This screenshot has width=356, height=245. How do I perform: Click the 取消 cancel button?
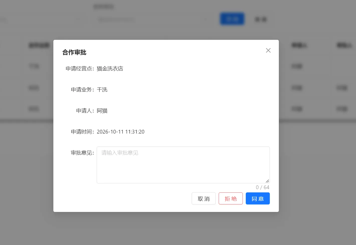point(203,198)
